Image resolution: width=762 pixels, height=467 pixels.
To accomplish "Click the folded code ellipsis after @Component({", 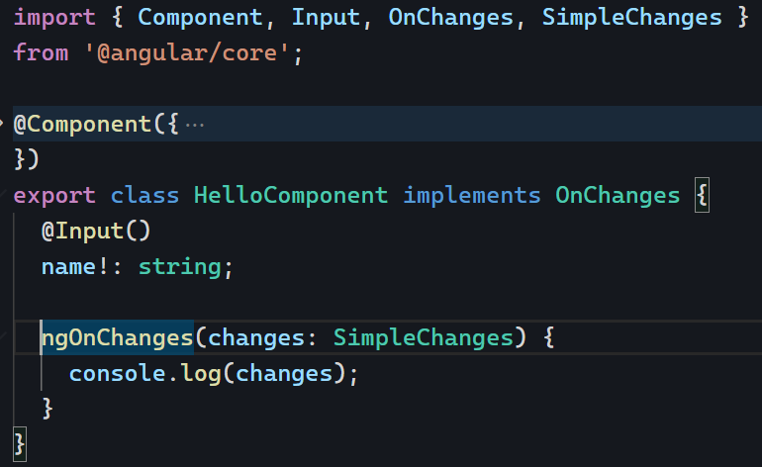I will pos(194,125).
